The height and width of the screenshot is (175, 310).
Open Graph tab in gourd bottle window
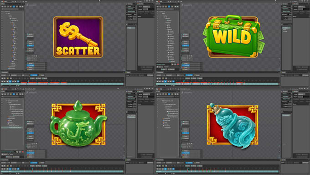pos(283,160)
